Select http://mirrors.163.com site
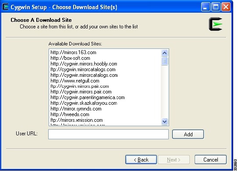This screenshot has width=238, height=172. pos(73,52)
